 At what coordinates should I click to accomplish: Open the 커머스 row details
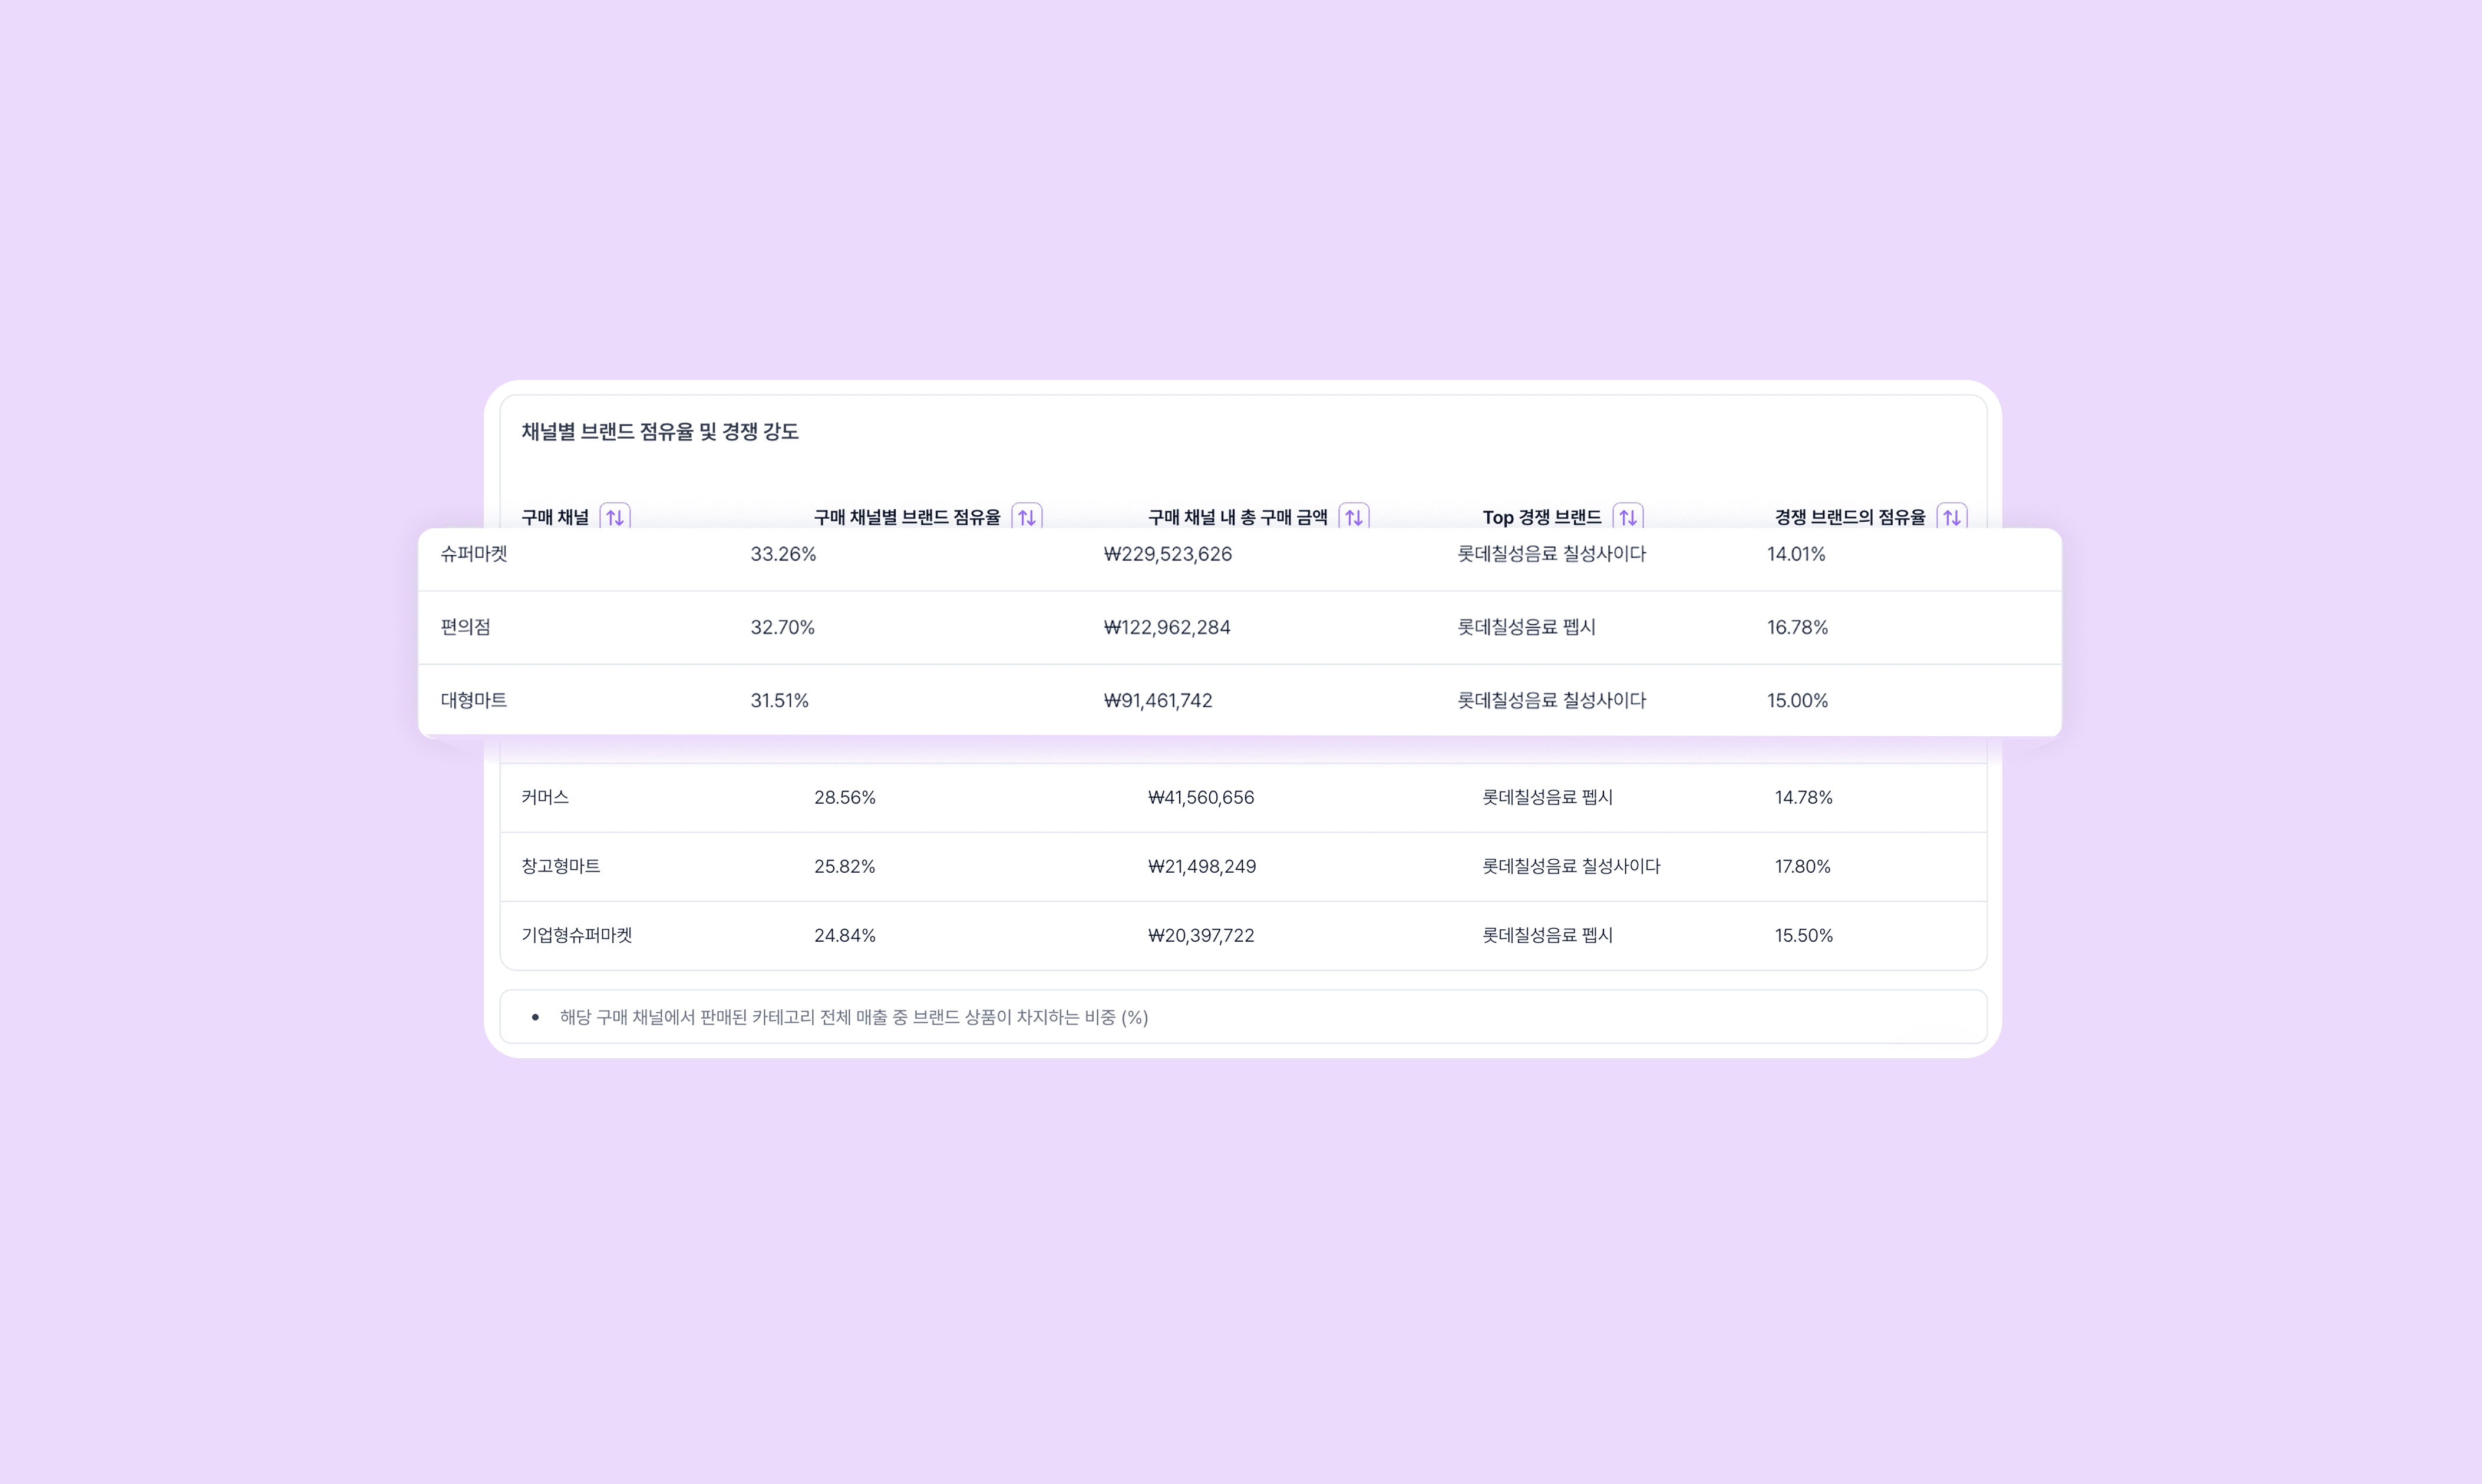547,797
